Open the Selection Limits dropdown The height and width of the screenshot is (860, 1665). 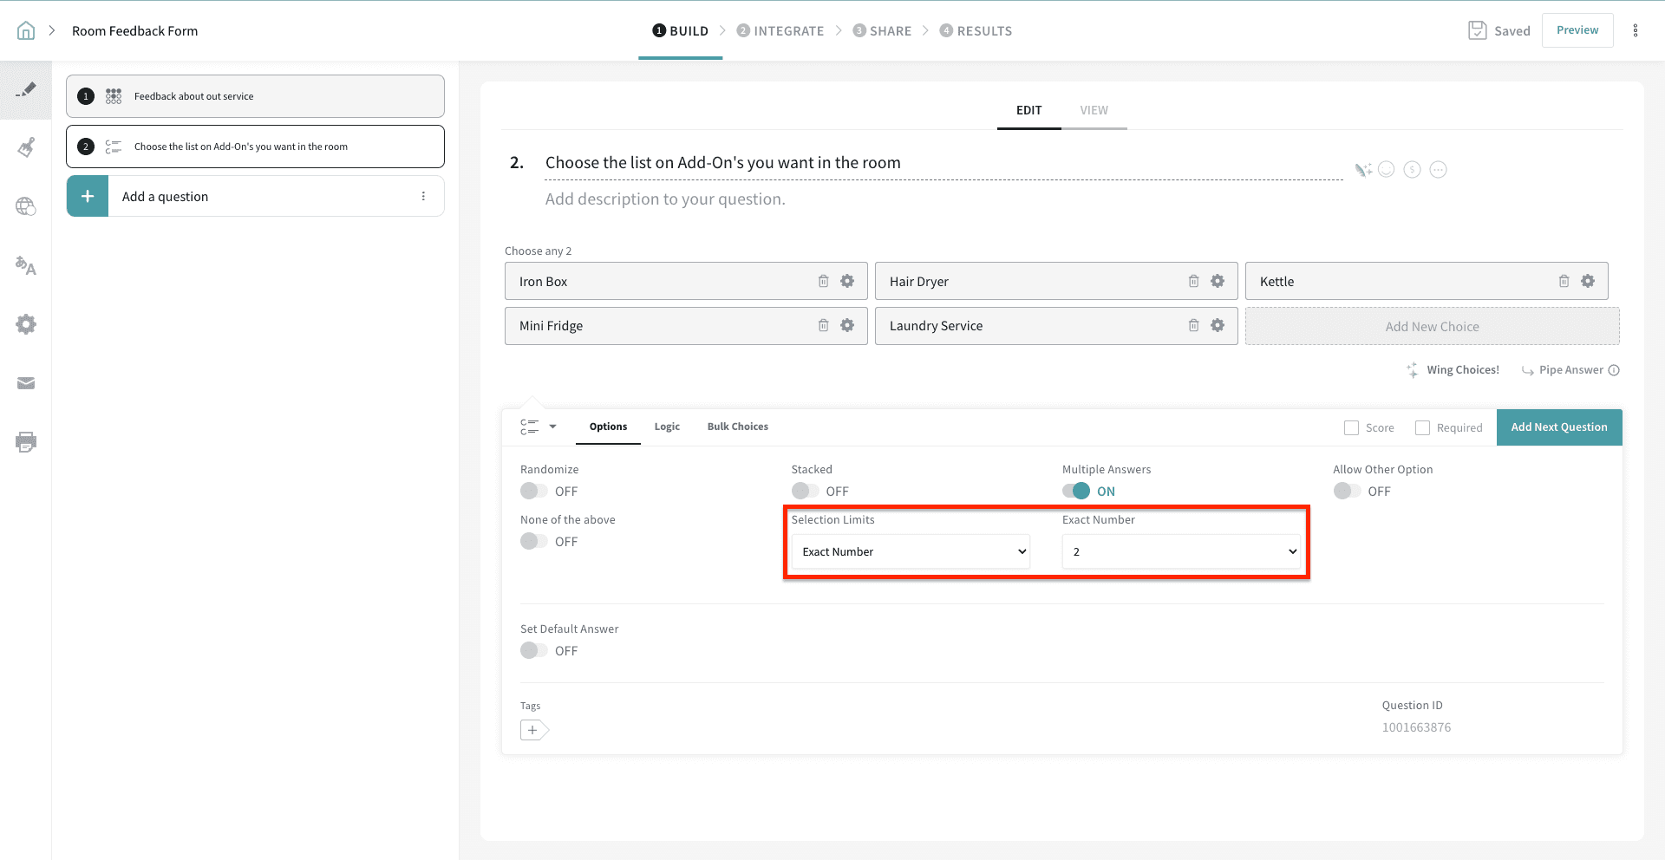[x=911, y=551]
